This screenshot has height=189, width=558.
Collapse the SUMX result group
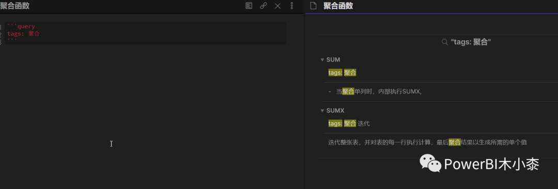(322, 111)
